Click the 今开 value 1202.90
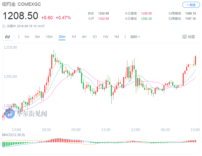 103,19
